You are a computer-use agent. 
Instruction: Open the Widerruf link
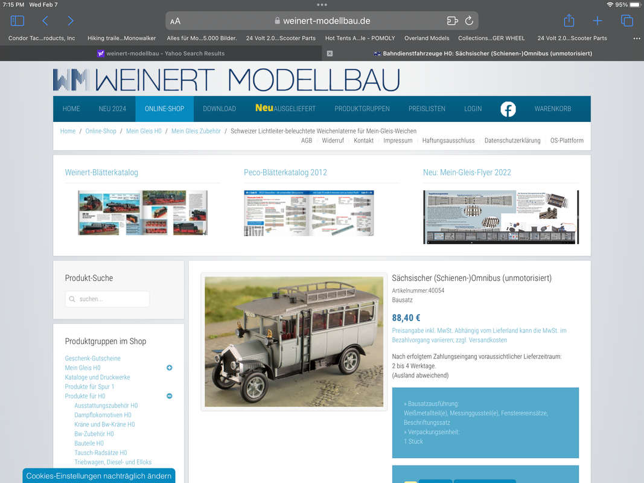(x=333, y=141)
